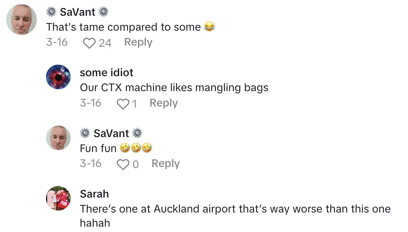
Task: Open SaVant's avatar beside "Fun fun" reply
Action: pos(58,138)
